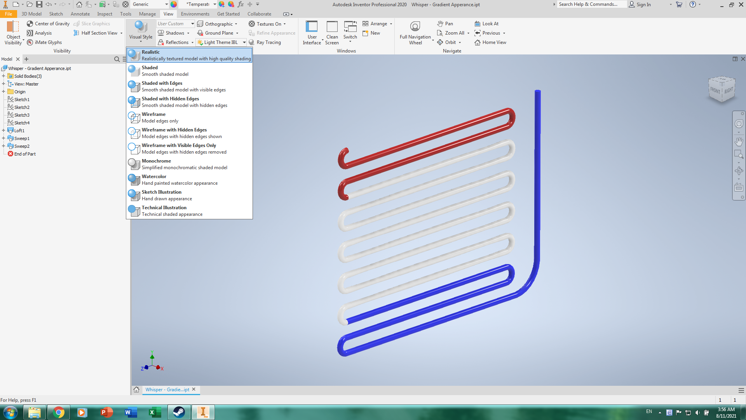Go to Previous view

tap(487, 33)
